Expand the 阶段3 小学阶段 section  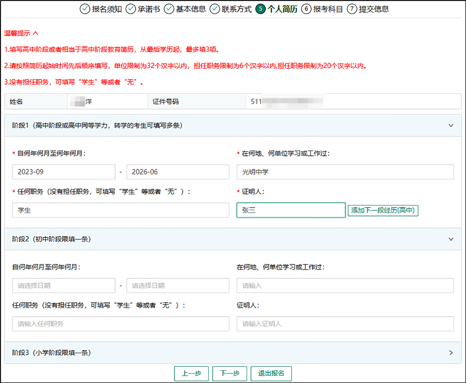pos(451,353)
